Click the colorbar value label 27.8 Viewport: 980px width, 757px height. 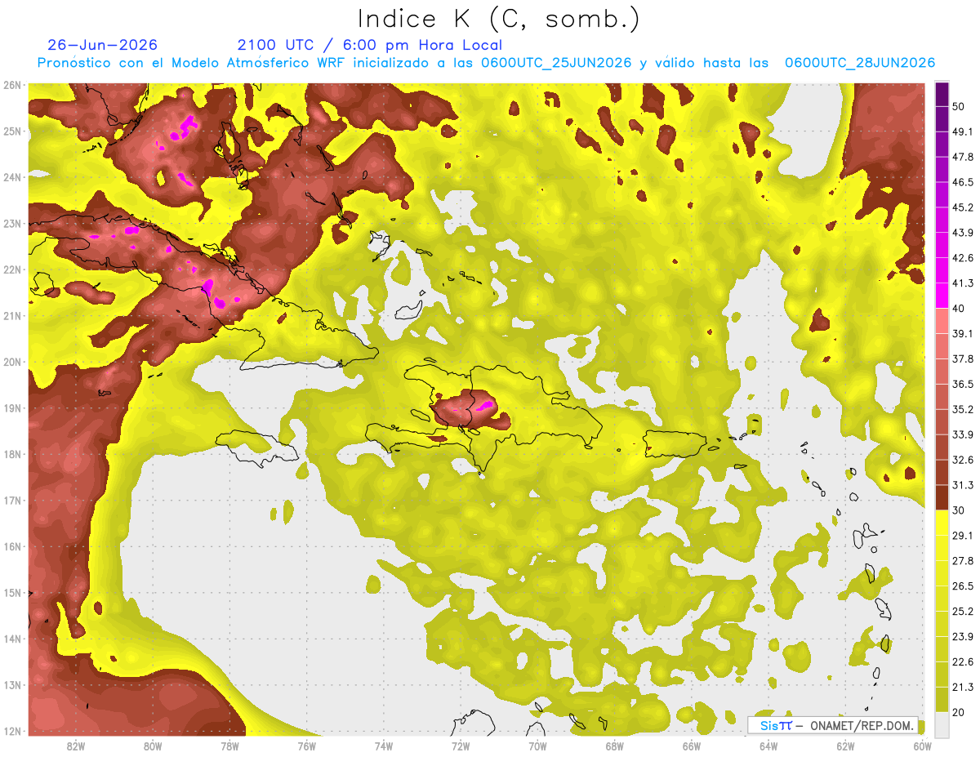coord(963,561)
